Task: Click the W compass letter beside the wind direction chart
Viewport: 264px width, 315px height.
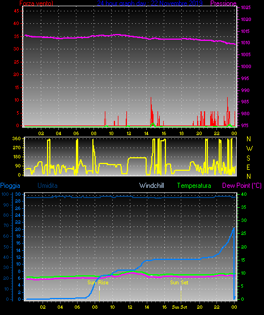Action: pyautogui.click(x=249, y=149)
